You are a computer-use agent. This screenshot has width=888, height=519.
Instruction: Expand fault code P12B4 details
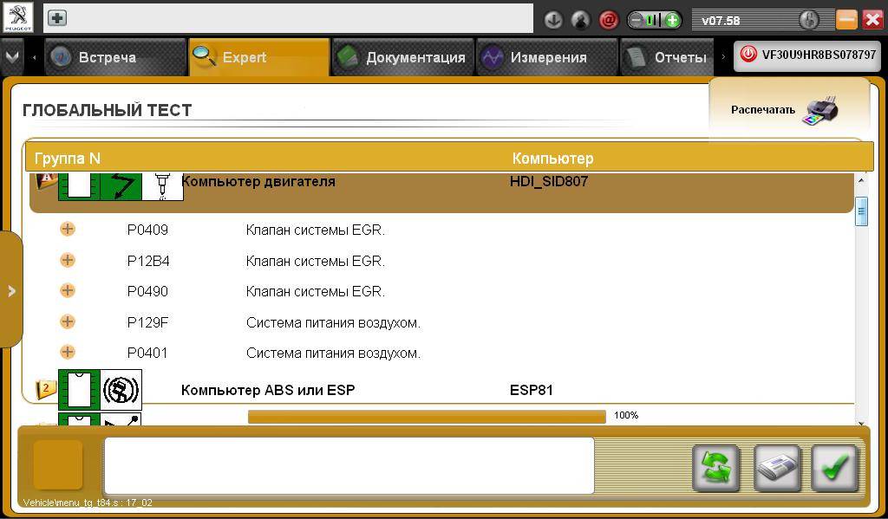(68, 260)
